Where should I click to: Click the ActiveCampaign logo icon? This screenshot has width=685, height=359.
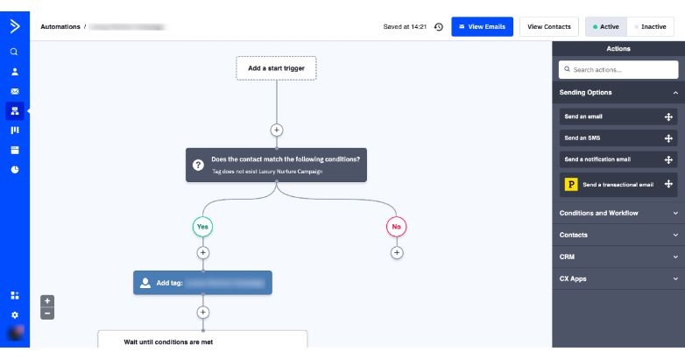tap(14, 25)
